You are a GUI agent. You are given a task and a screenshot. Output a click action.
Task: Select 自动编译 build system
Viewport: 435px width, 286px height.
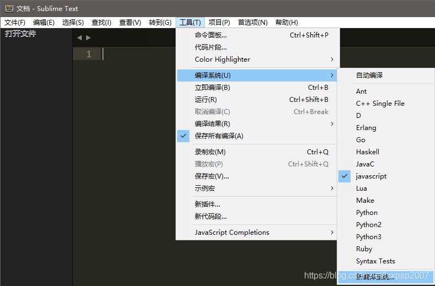[x=386, y=75]
